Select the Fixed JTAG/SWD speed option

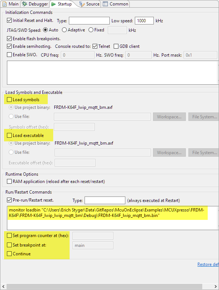(x=91, y=30)
